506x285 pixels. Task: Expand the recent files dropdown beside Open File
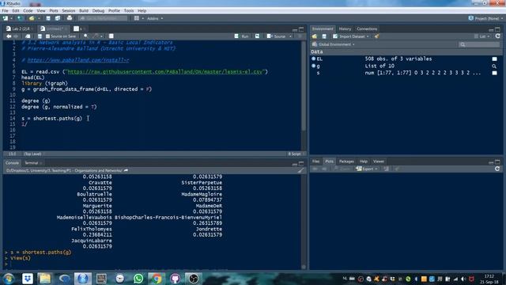point(39,18)
